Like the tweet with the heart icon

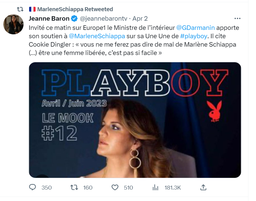[115, 187]
